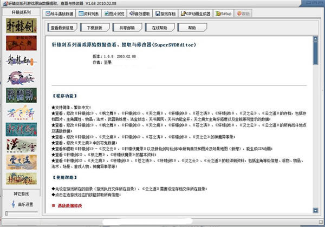The width and height of the screenshot is (325, 227).
Task: Select the first 轩辕剑 game logo in sidebar
Action: click(21, 26)
